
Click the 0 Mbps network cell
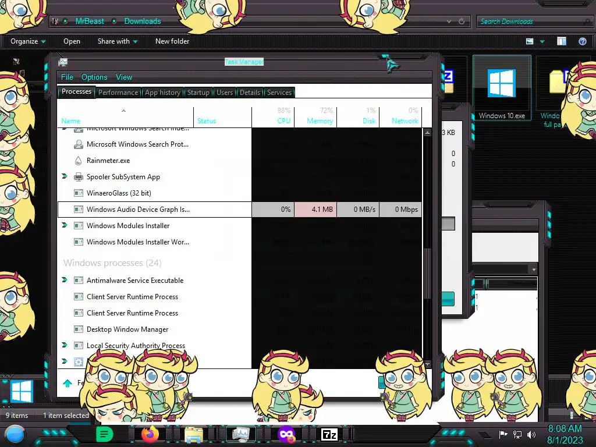(x=400, y=210)
